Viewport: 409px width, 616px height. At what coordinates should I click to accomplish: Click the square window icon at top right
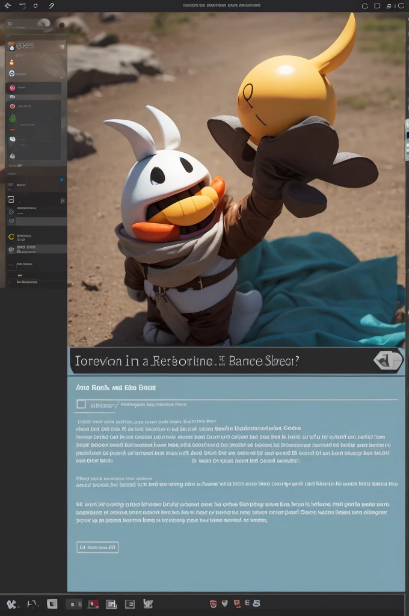(377, 6)
